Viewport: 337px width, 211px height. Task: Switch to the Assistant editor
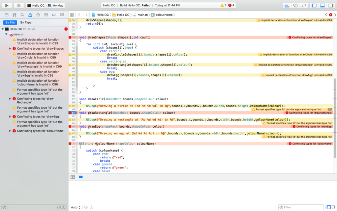[x=295, y=5]
